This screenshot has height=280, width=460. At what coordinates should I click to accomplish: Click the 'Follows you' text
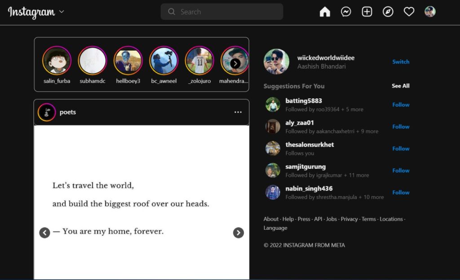click(300, 153)
